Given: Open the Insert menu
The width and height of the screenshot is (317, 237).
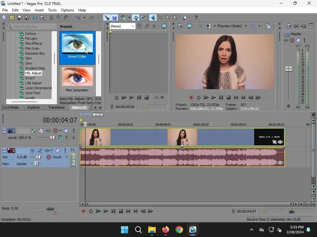Looking at the screenshot, I should tap(39, 10).
